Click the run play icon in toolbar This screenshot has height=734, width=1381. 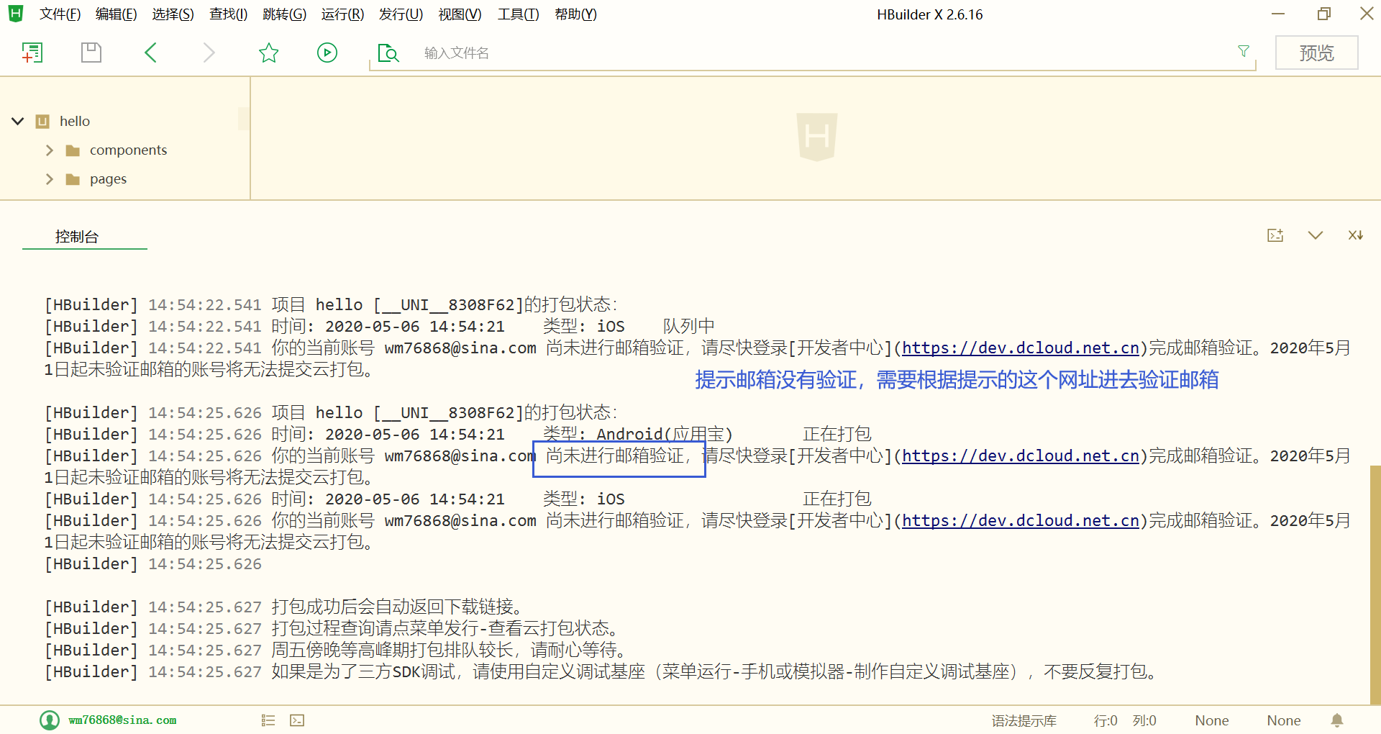pyautogui.click(x=327, y=53)
